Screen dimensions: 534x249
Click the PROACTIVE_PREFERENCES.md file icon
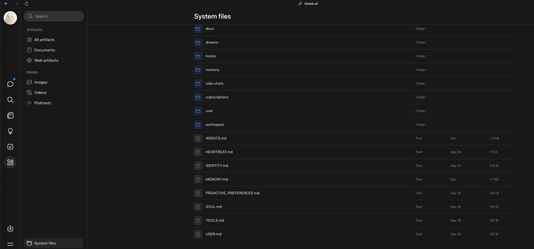[x=198, y=193]
